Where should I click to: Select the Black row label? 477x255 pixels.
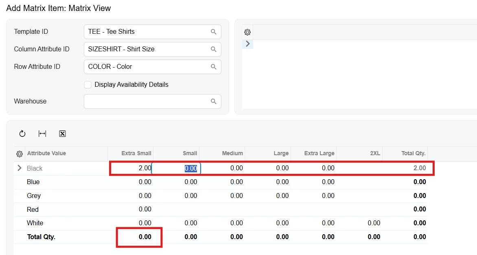[35, 168]
